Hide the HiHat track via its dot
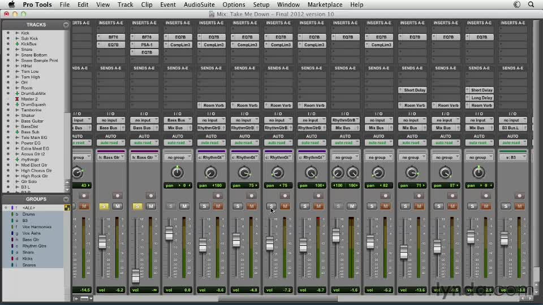Viewport: 543px width, 305px height. [8, 66]
